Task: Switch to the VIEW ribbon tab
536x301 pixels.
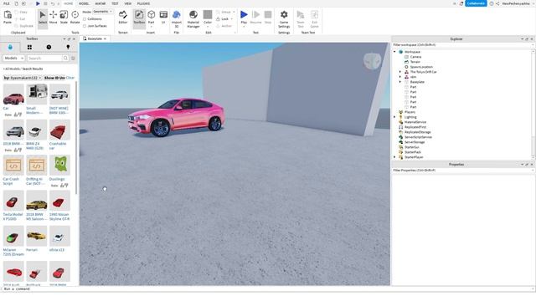Action: [128, 3]
